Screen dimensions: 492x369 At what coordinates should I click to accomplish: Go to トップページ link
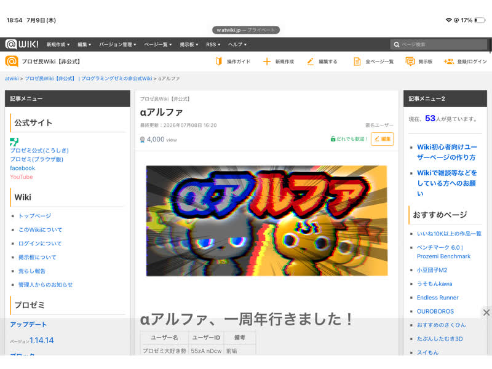pos(34,216)
